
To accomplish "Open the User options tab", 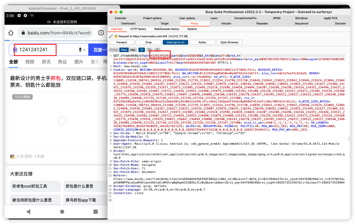I will click(187, 18).
